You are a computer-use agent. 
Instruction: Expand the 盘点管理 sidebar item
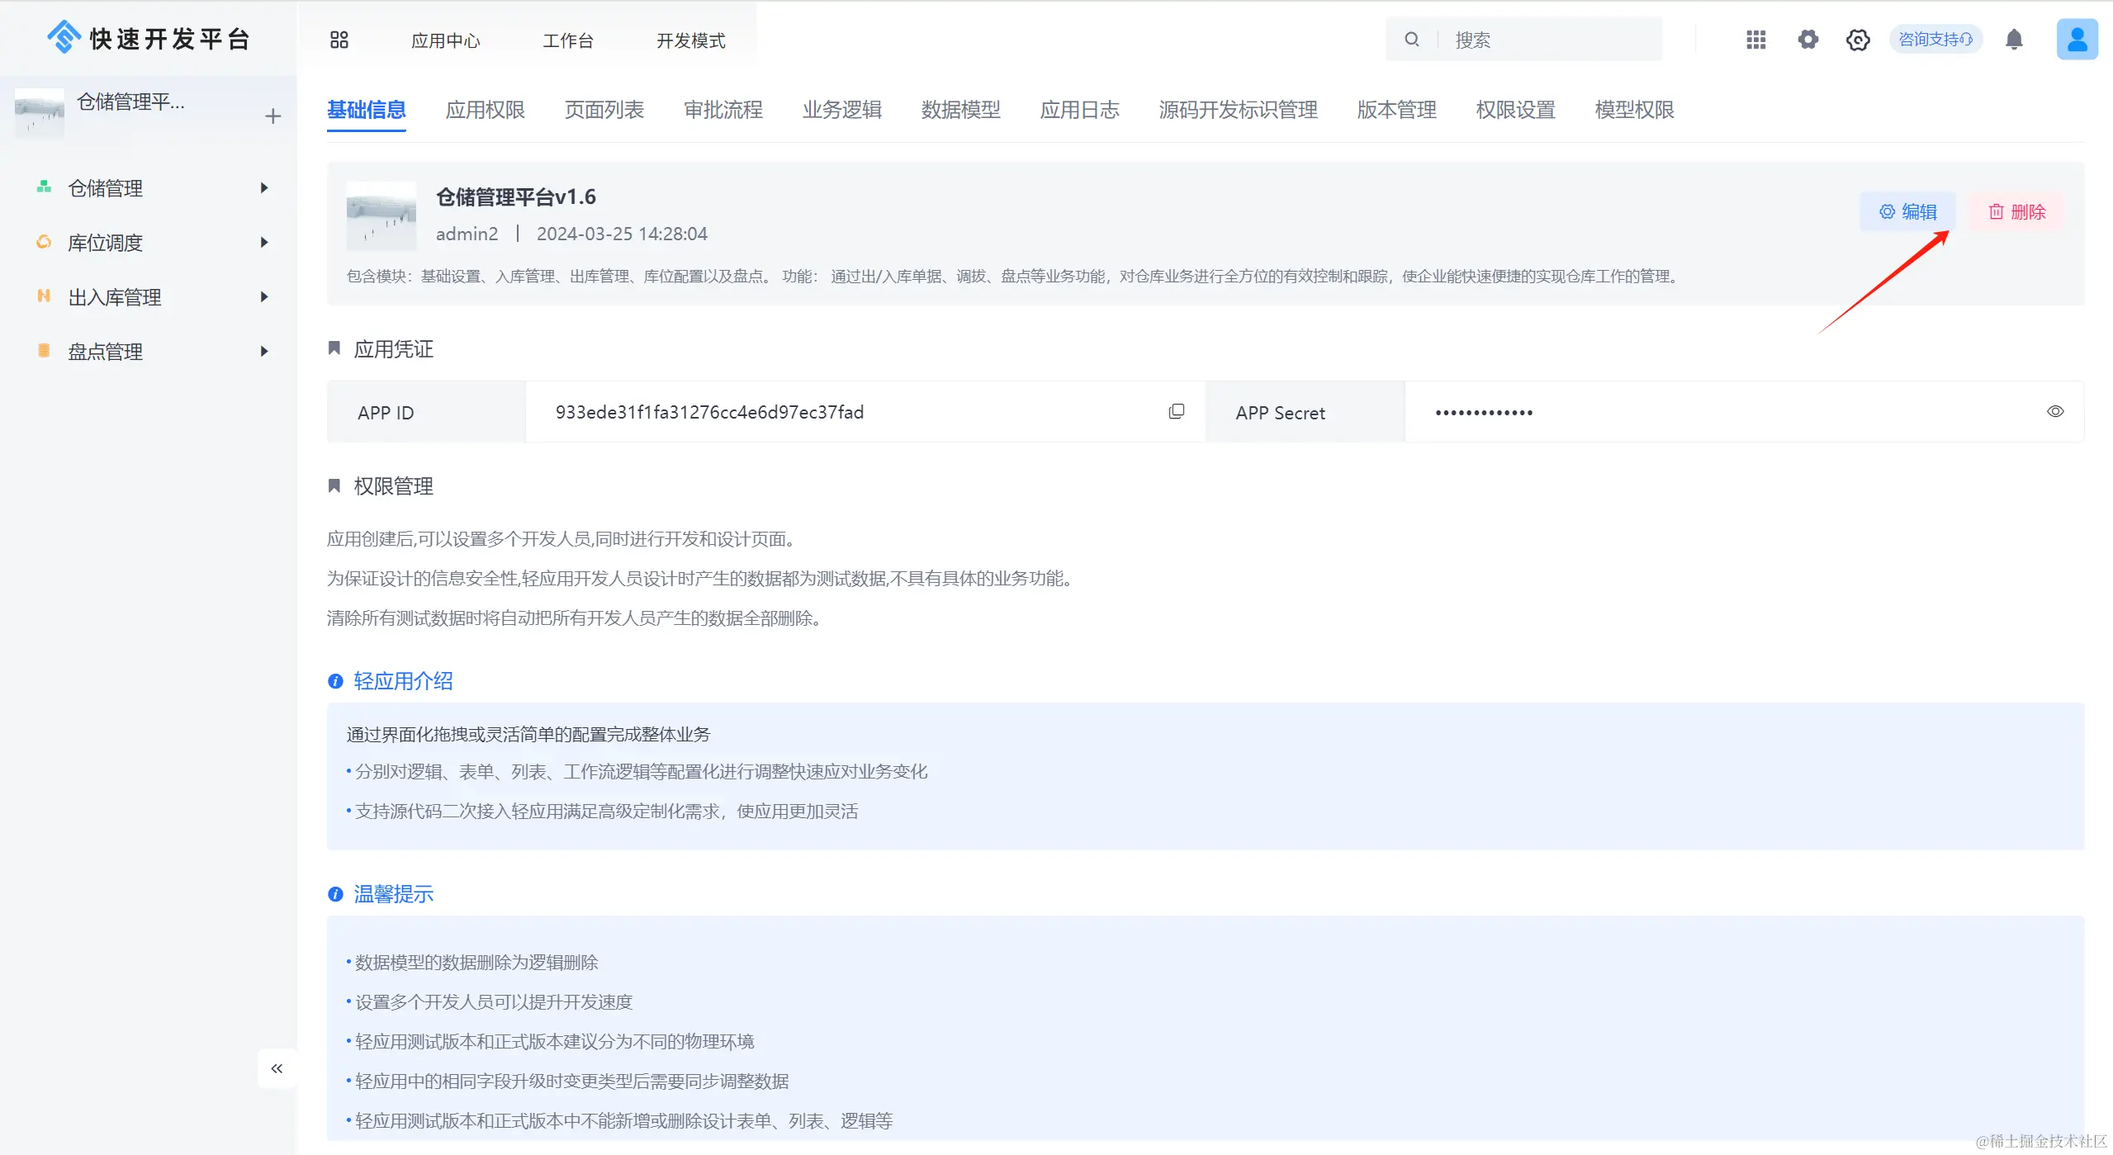(264, 352)
